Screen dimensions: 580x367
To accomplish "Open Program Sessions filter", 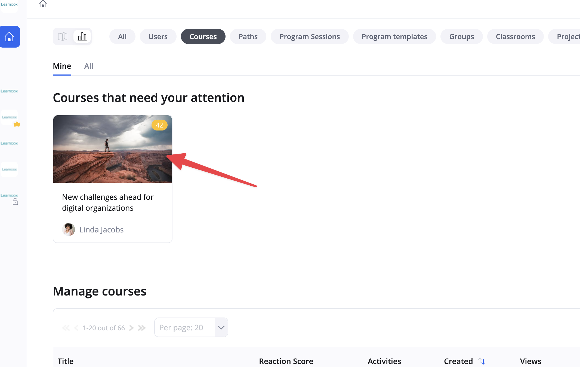I will click(310, 36).
